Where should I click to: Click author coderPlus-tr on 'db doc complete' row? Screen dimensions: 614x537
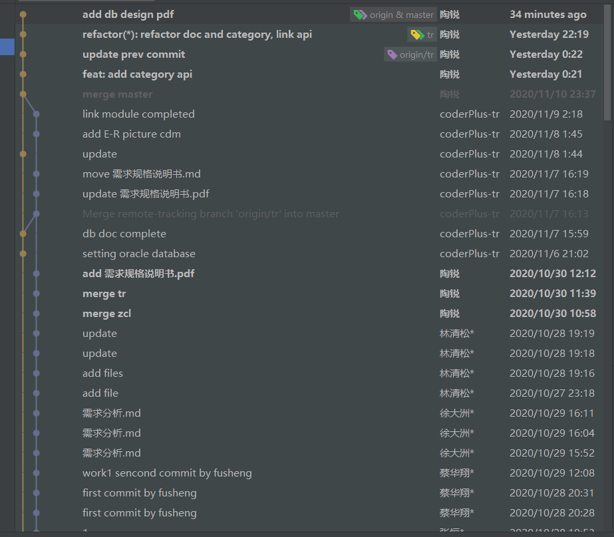point(469,234)
